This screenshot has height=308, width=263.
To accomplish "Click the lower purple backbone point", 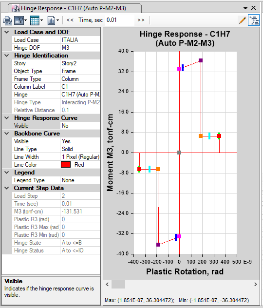I will [158, 245].
